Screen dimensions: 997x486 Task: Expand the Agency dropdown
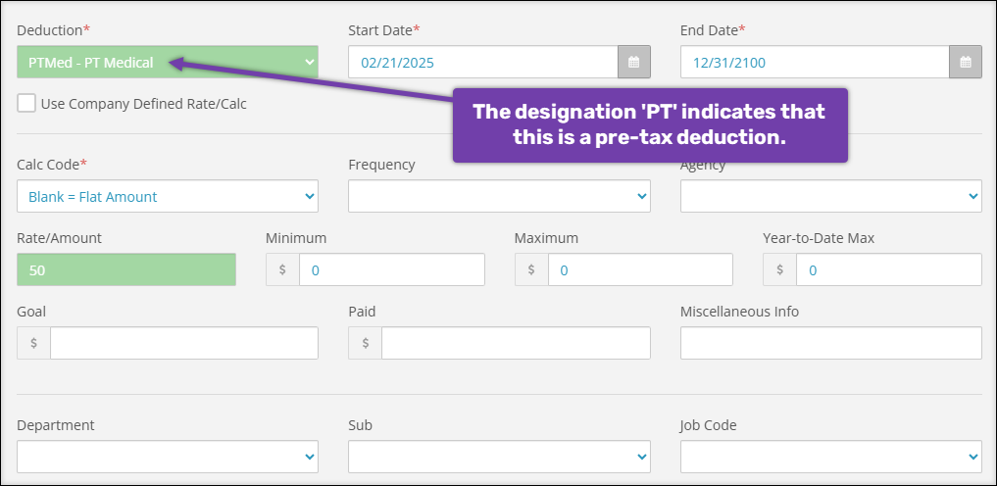(830, 196)
